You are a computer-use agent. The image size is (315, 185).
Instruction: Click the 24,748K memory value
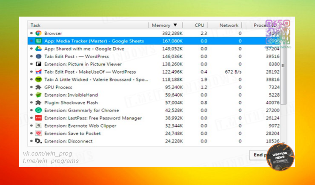coord(174,133)
